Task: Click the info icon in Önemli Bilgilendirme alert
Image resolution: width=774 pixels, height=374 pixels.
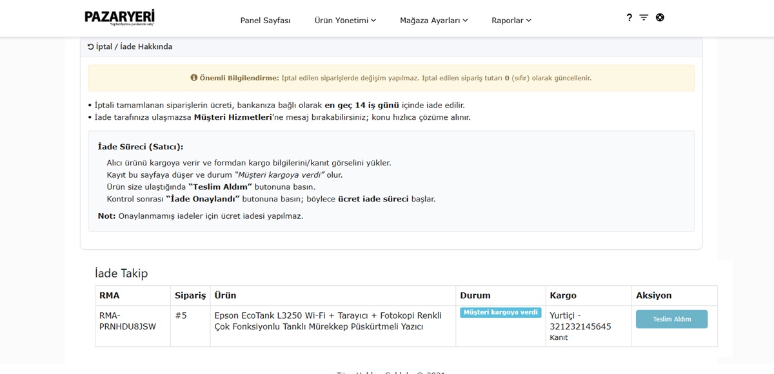Action: [x=193, y=78]
